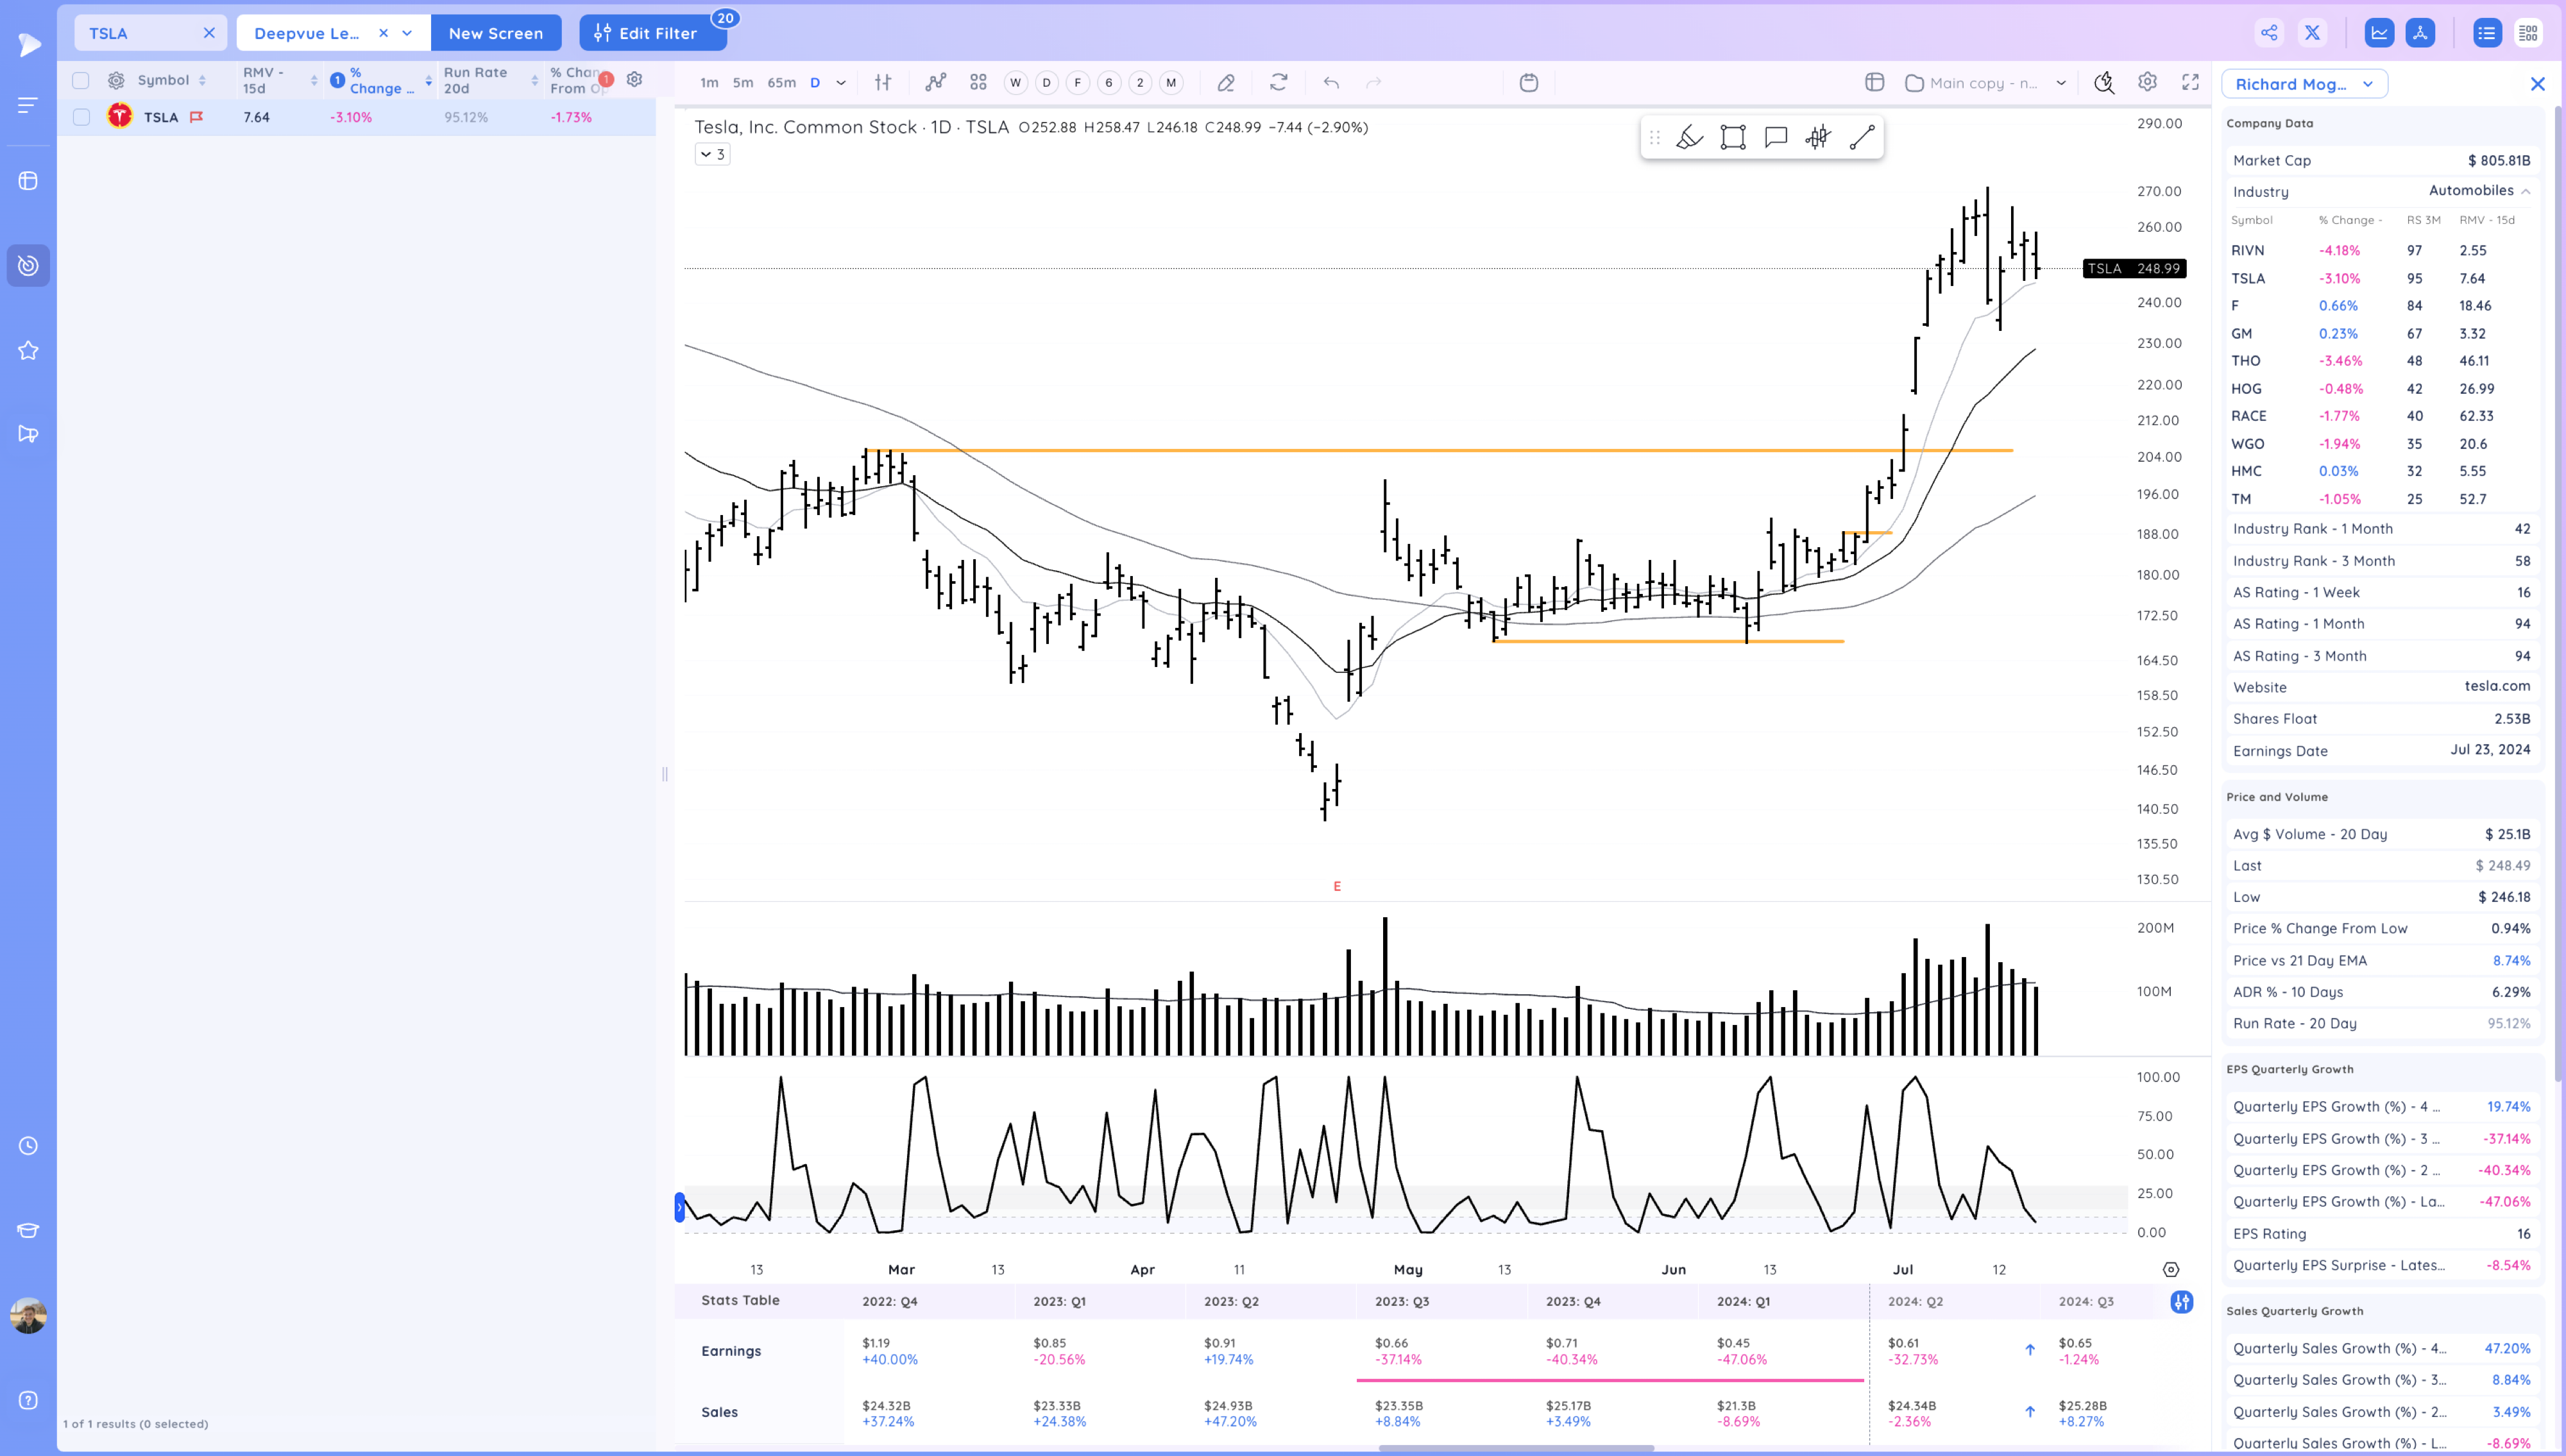
Task: Collapse the Industry Automobiles section
Action: [x=2525, y=191]
